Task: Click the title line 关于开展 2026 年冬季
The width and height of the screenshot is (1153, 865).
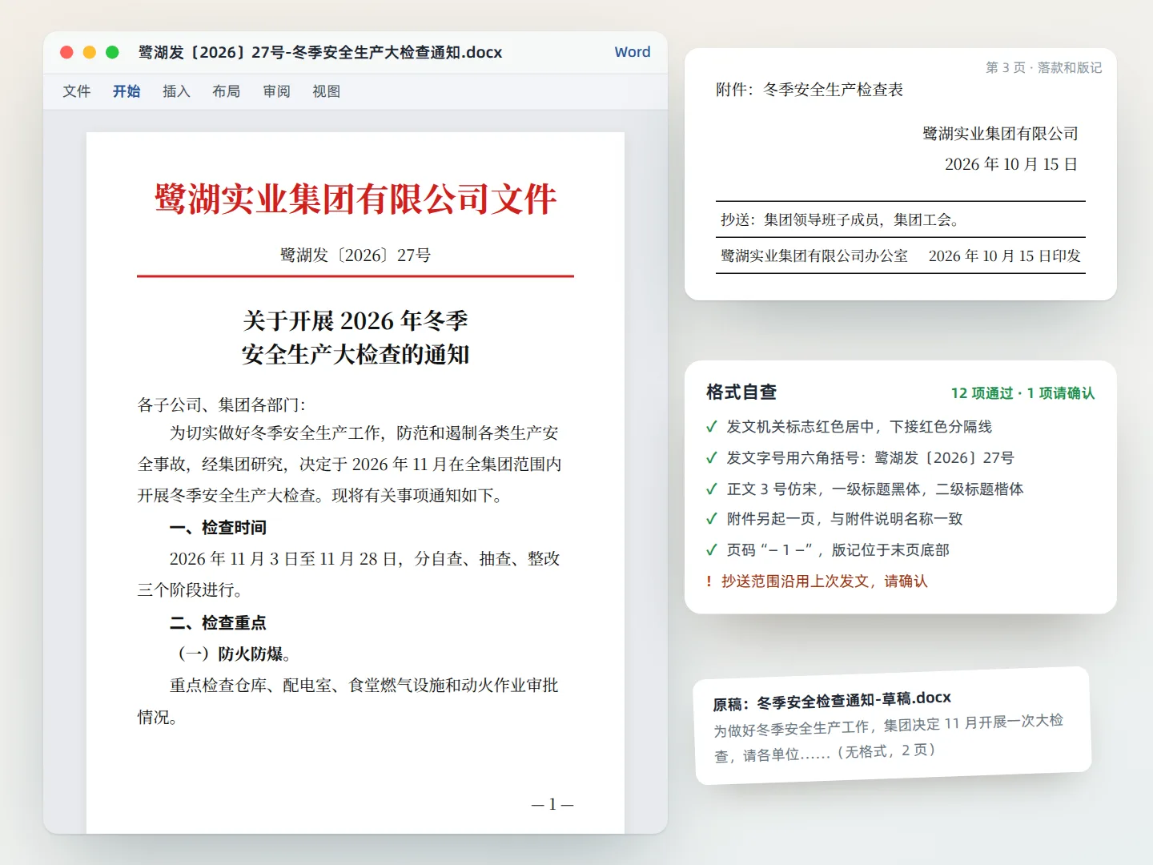Action: (356, 320)
